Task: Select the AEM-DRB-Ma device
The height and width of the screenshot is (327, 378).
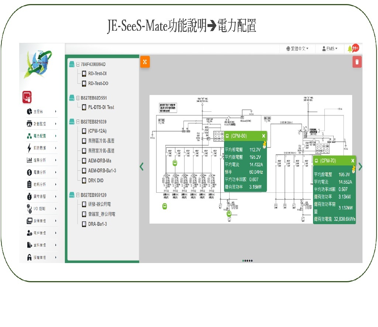Action: [x=99, y=161]
